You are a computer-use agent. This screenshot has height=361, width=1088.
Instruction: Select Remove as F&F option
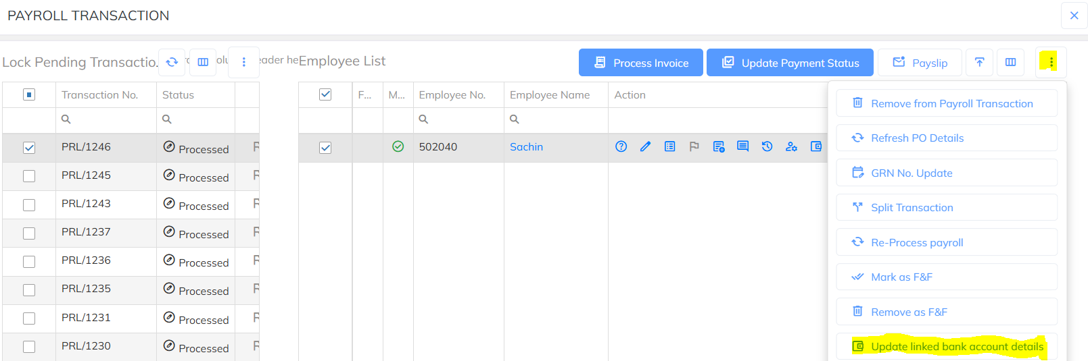click(x=947, y=312)
